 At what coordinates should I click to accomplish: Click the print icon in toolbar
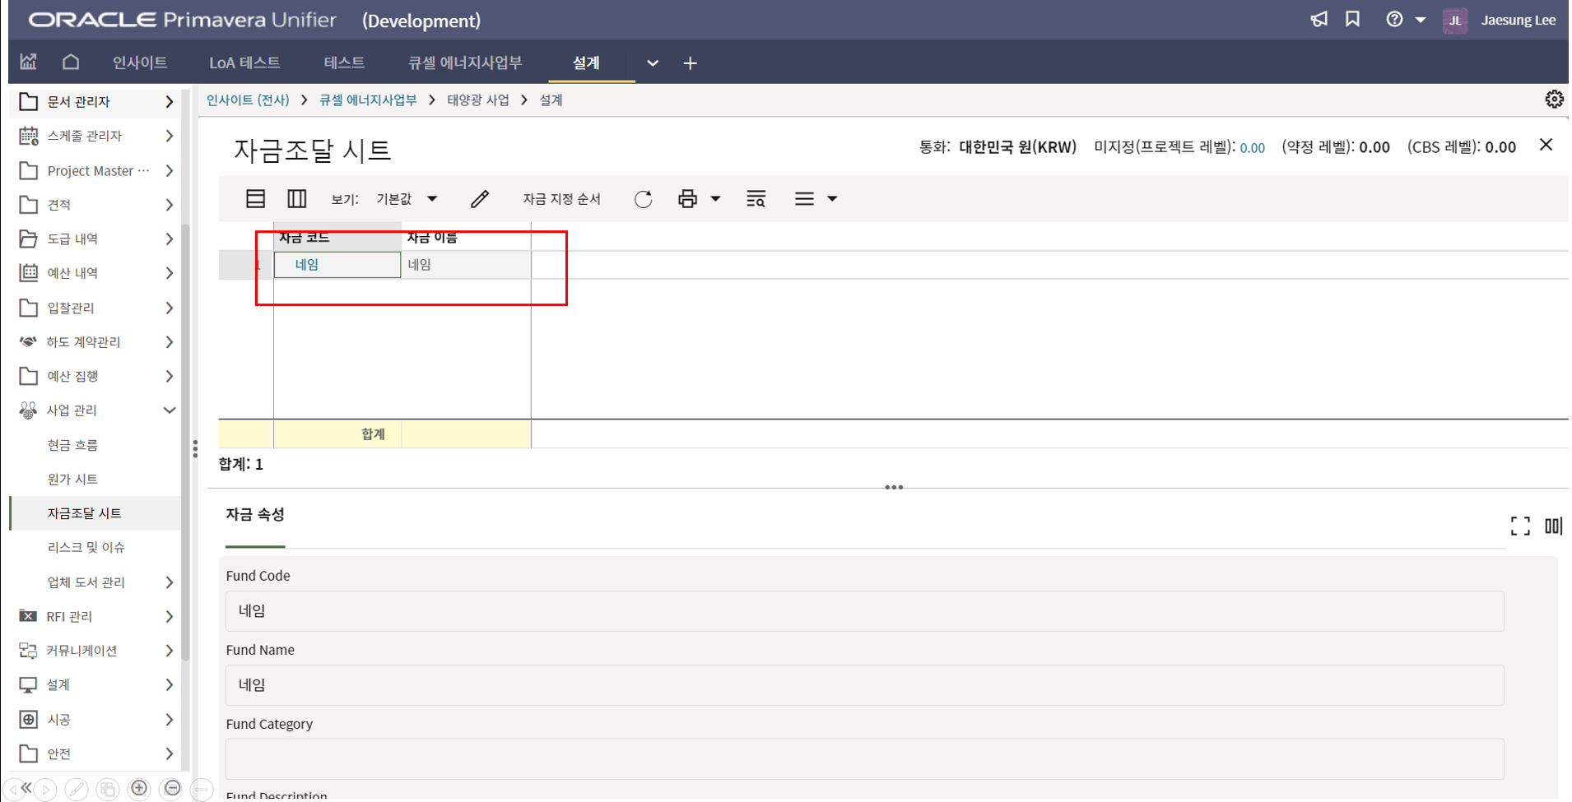687,199
